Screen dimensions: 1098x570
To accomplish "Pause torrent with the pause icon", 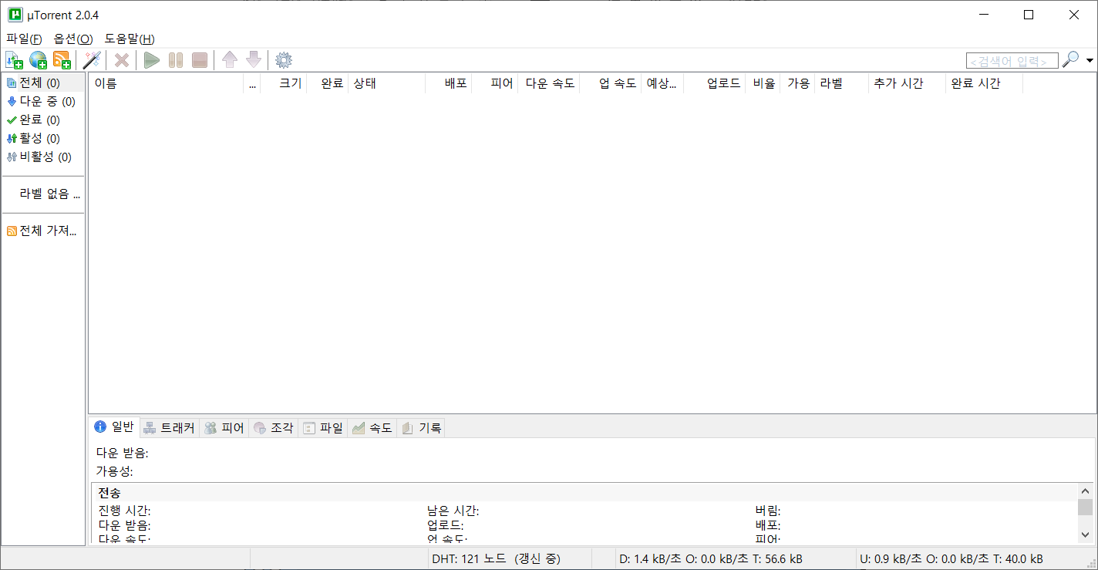I will (x=176, y=60).
